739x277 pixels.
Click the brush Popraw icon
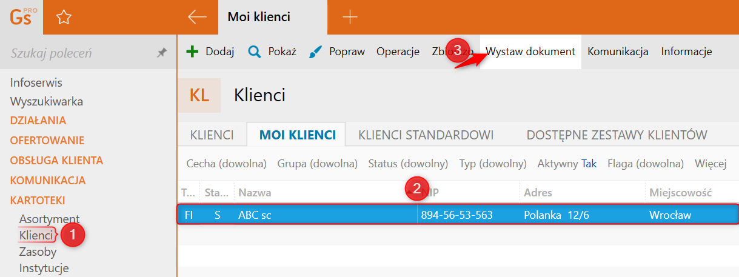(x=316, y=52)
